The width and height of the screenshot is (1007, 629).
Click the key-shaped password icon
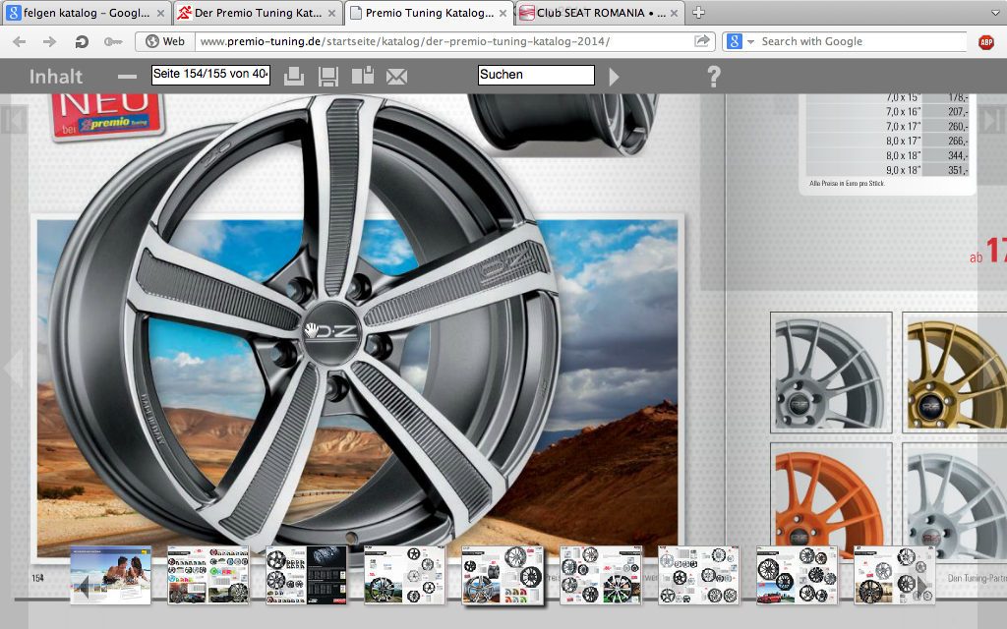tap(113, 41)
